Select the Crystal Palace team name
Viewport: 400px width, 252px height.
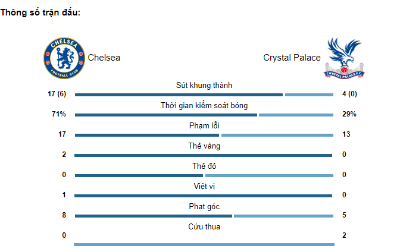292,58
